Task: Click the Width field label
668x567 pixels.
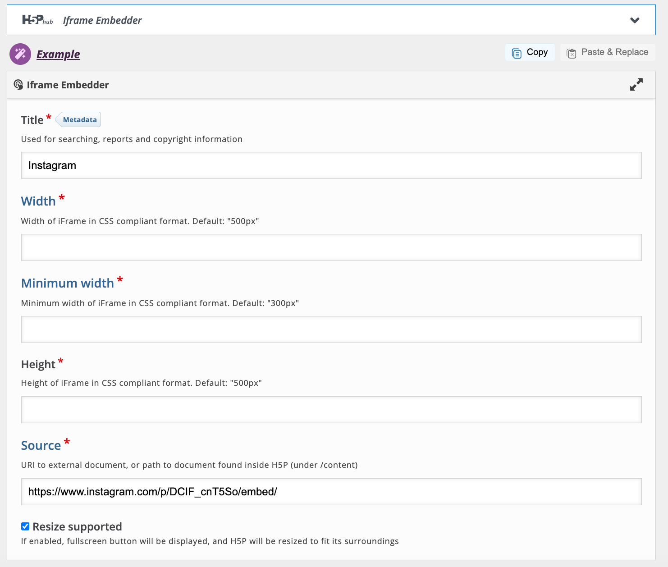Action: [38, 201]
